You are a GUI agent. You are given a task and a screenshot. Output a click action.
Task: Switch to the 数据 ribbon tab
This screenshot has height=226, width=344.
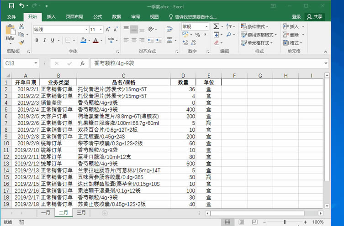pos(116,17)
